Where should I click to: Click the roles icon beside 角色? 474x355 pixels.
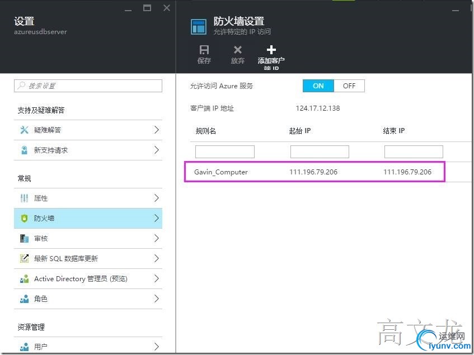pyautogui.click(x=24, y=299)
